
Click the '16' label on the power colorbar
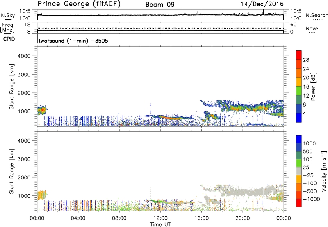point(306,87)
